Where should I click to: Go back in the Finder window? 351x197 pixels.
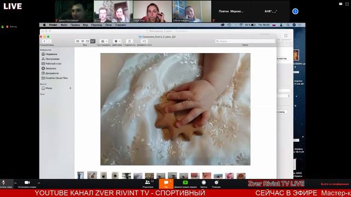pyautogui.click(x=44, y=42)
